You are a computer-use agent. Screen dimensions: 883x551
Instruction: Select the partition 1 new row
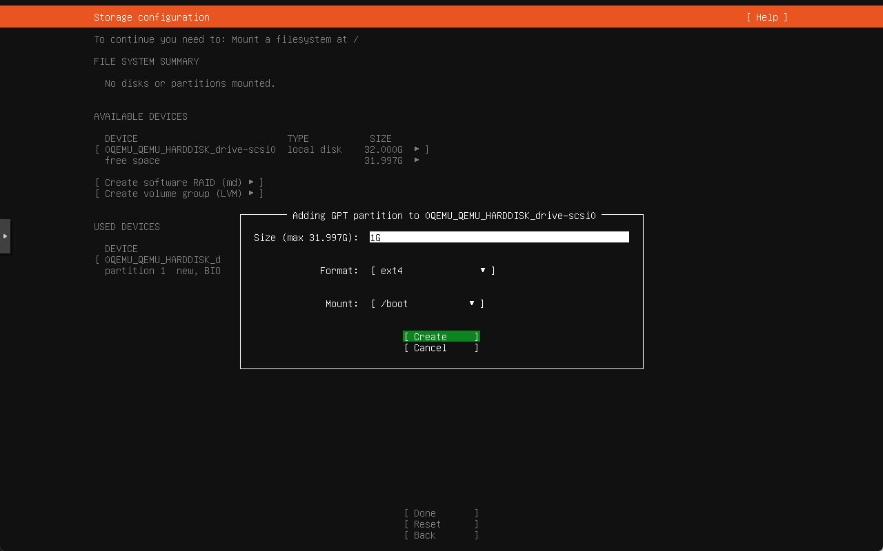click(x=163, y=271)
